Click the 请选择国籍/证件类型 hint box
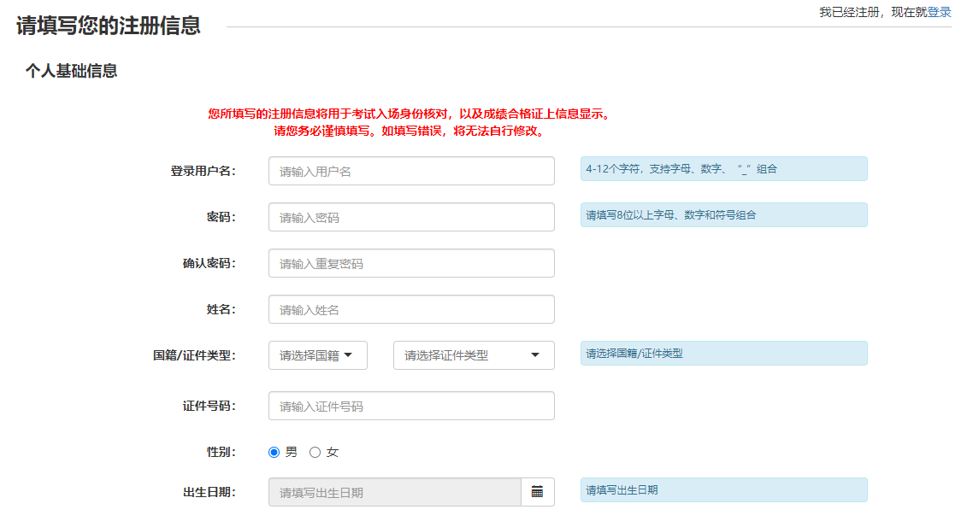The width and height of the screenshot is (973, 527). (723, 354)
